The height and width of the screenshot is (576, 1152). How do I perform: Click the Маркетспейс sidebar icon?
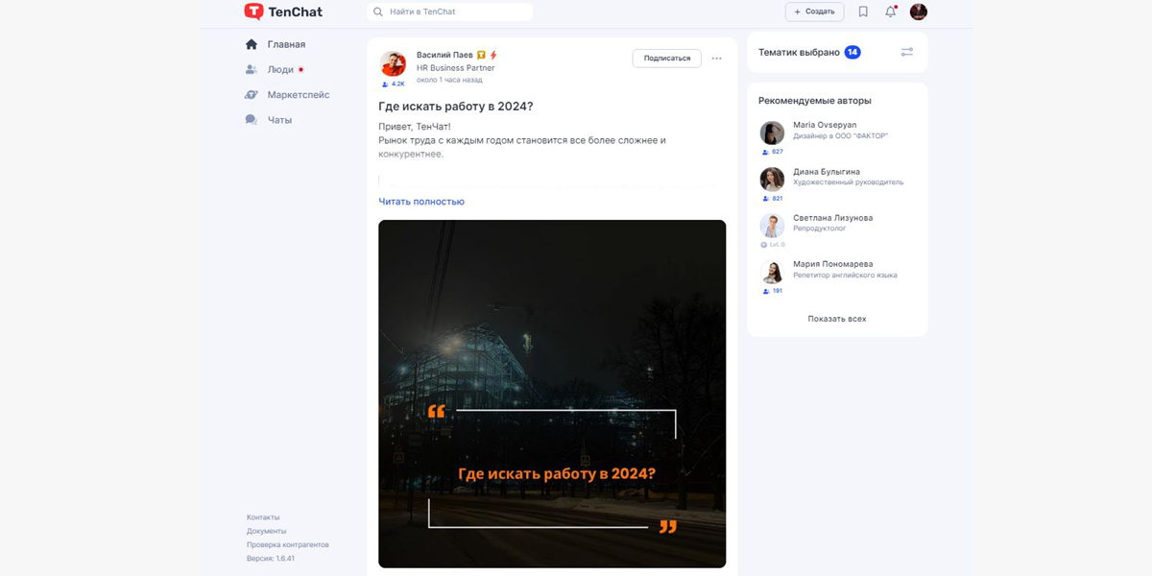(252, 95)
